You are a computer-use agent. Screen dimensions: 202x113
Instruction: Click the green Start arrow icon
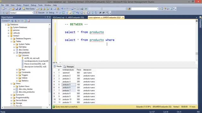[x=86, y=9]
